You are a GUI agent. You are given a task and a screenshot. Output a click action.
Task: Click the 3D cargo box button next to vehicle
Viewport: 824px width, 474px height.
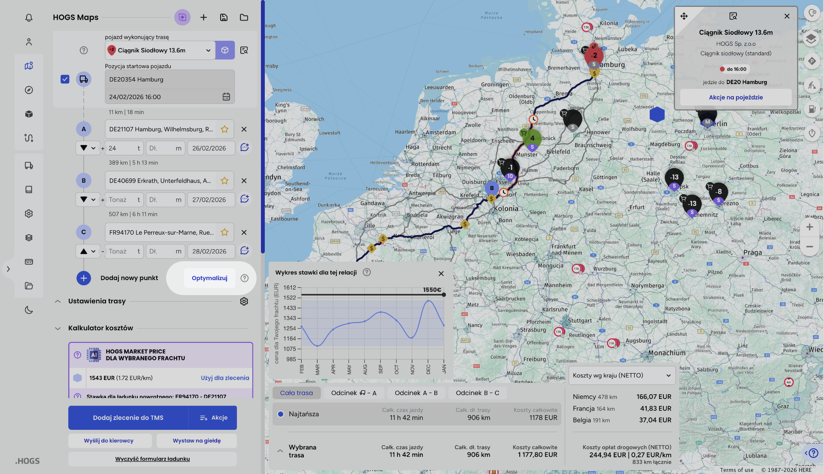click(x=225, y=50)
